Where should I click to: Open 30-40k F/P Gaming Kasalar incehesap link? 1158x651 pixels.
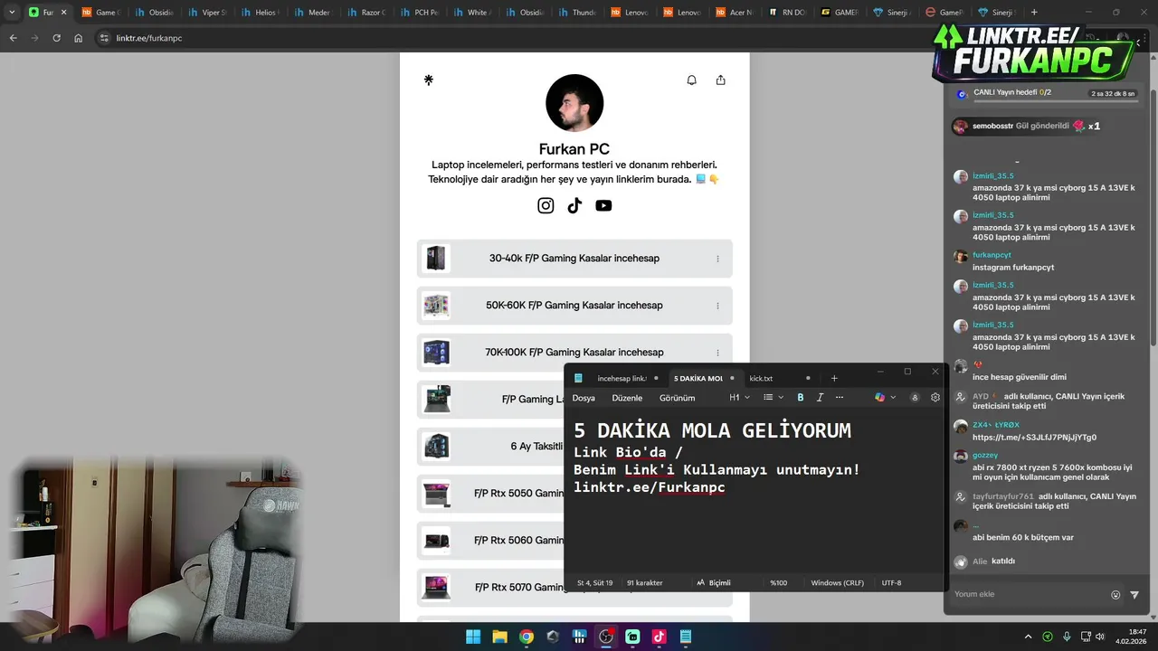point(574,259)
